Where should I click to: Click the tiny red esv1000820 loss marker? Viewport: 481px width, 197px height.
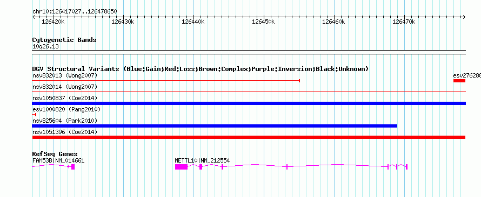coord(35,115)
